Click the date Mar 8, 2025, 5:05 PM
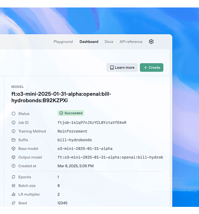 coord(76,166)
